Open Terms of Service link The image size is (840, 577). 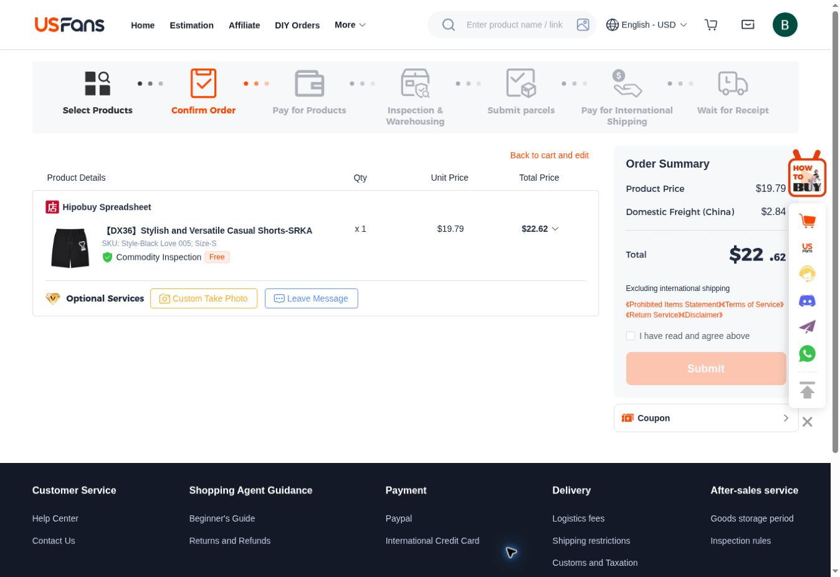point(752,305)
